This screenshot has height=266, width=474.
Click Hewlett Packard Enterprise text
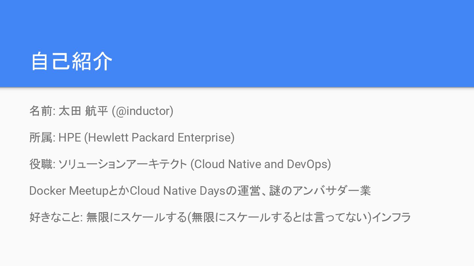point(159,138)
